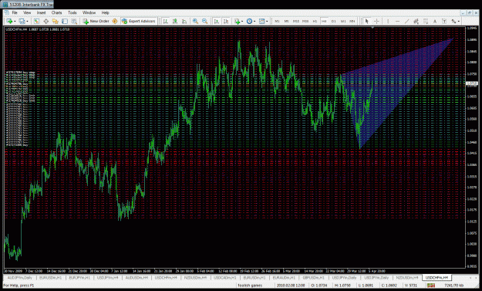Select the horizontal line drawing tool
This screenshot has height=291, width=482.
click(397, 21)
